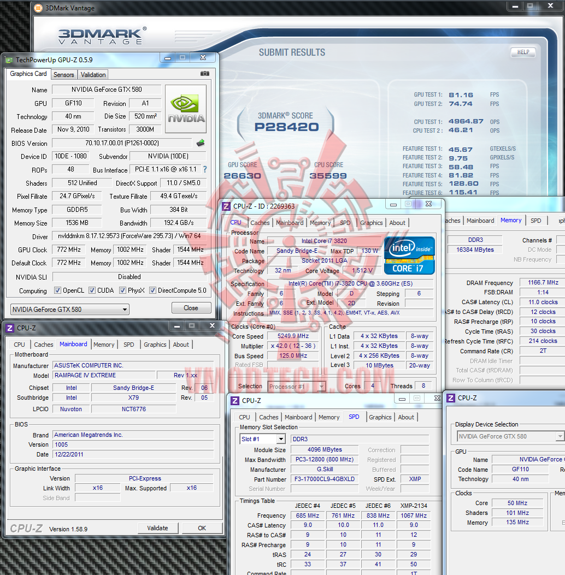Click the XMP-2134 frequency 1067 MHz cell
Viewport: 565px width, 575px height.
click(414, 515)
